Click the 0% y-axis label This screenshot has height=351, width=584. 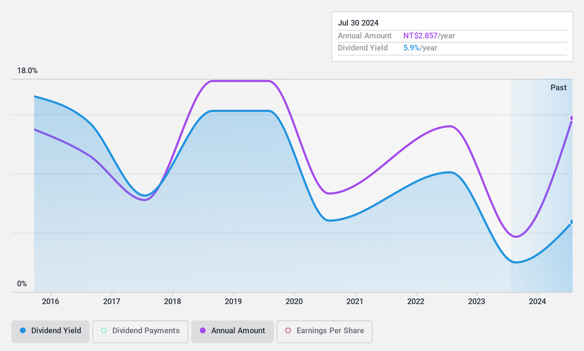(x=22, y=284)
